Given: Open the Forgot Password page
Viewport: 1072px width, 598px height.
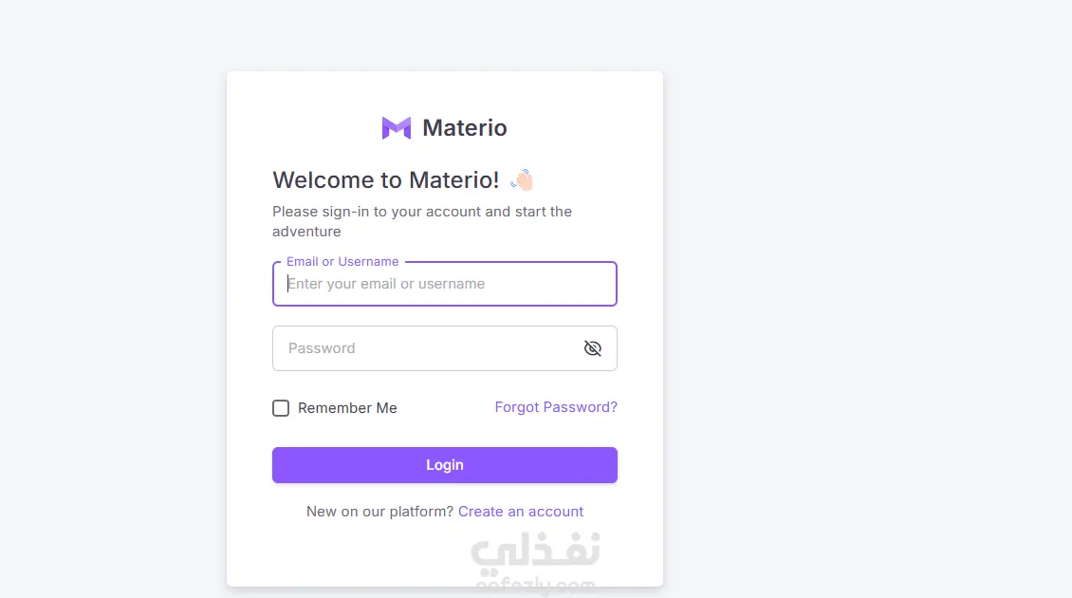Looking at the screenshot, I should 556,406.
